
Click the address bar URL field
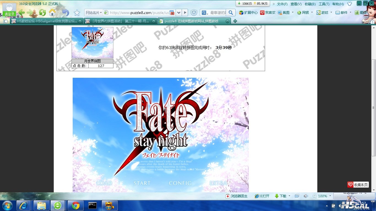139,13
